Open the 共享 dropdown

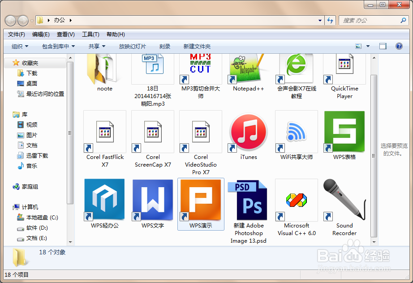pos(97,46)
